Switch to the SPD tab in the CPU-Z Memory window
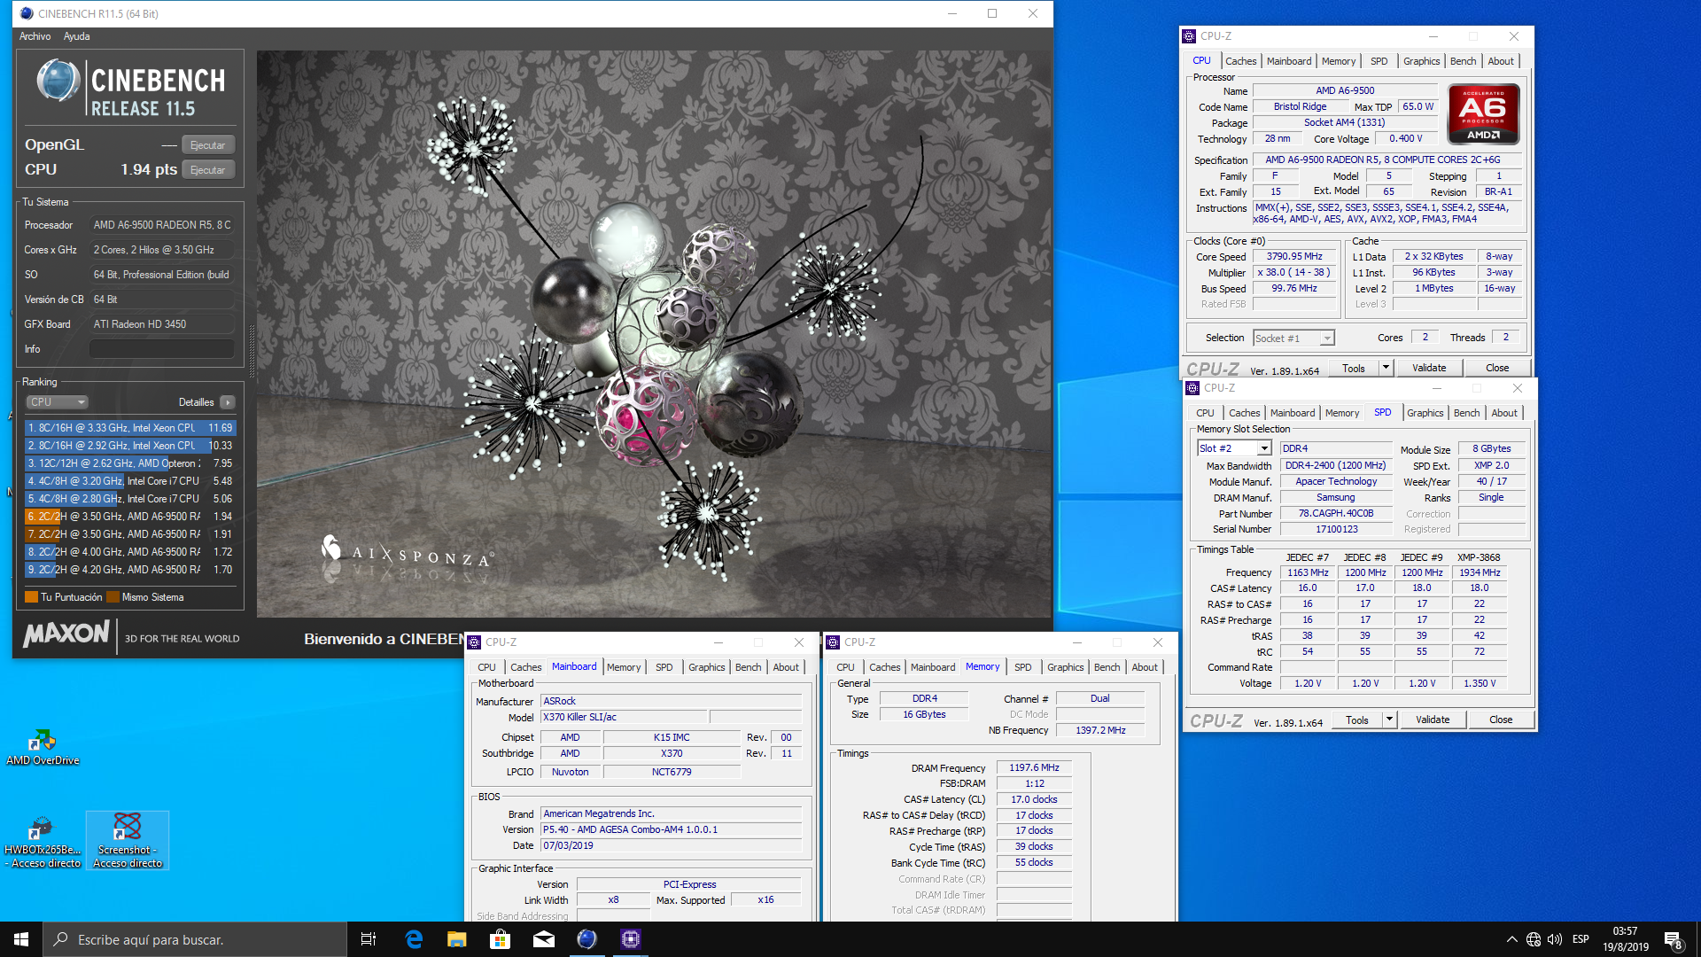Image resolution: width=1701 pixels, height=957 pixels. click(1022, 667)
